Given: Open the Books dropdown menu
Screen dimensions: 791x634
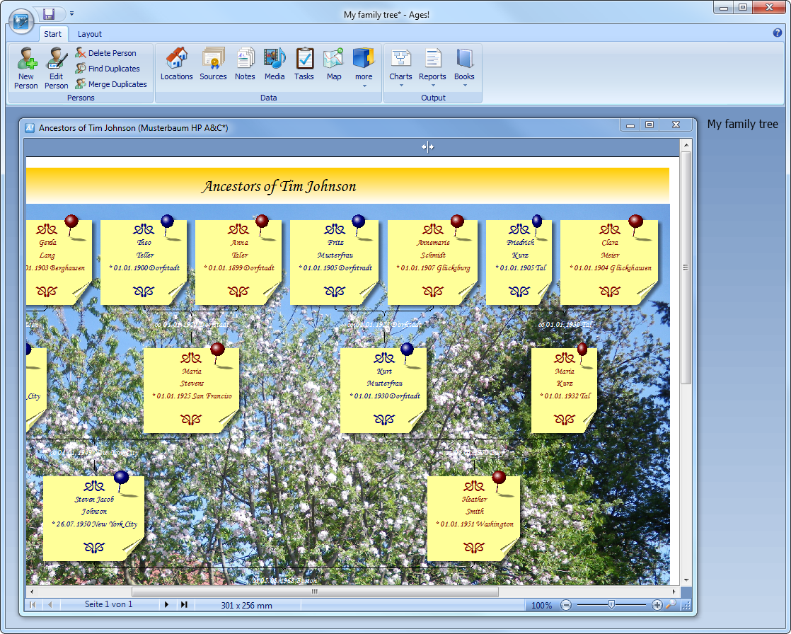Looking at the screenshot, I should [464, 68].
